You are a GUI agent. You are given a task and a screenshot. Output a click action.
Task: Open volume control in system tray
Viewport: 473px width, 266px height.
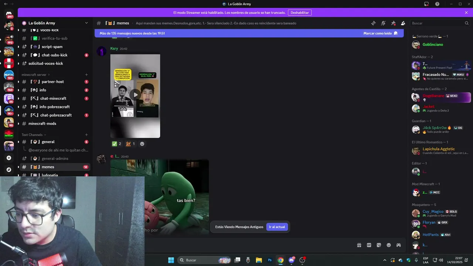pyautogui.click(x=441, y=260)
